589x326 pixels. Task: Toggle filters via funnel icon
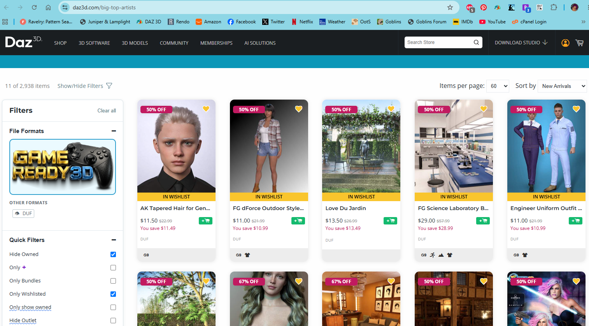click(x=109, y=86)
